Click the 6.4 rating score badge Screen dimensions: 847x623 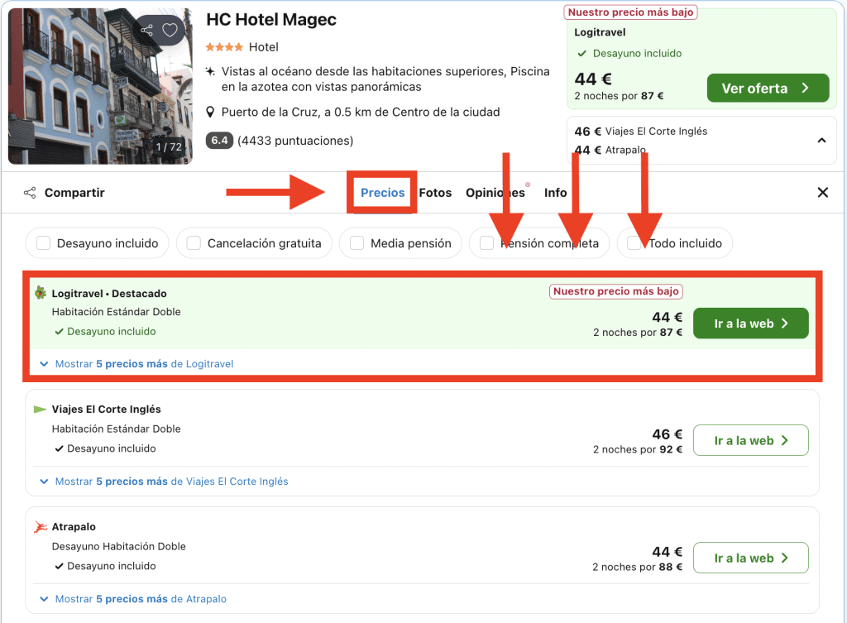pos(219,141)
